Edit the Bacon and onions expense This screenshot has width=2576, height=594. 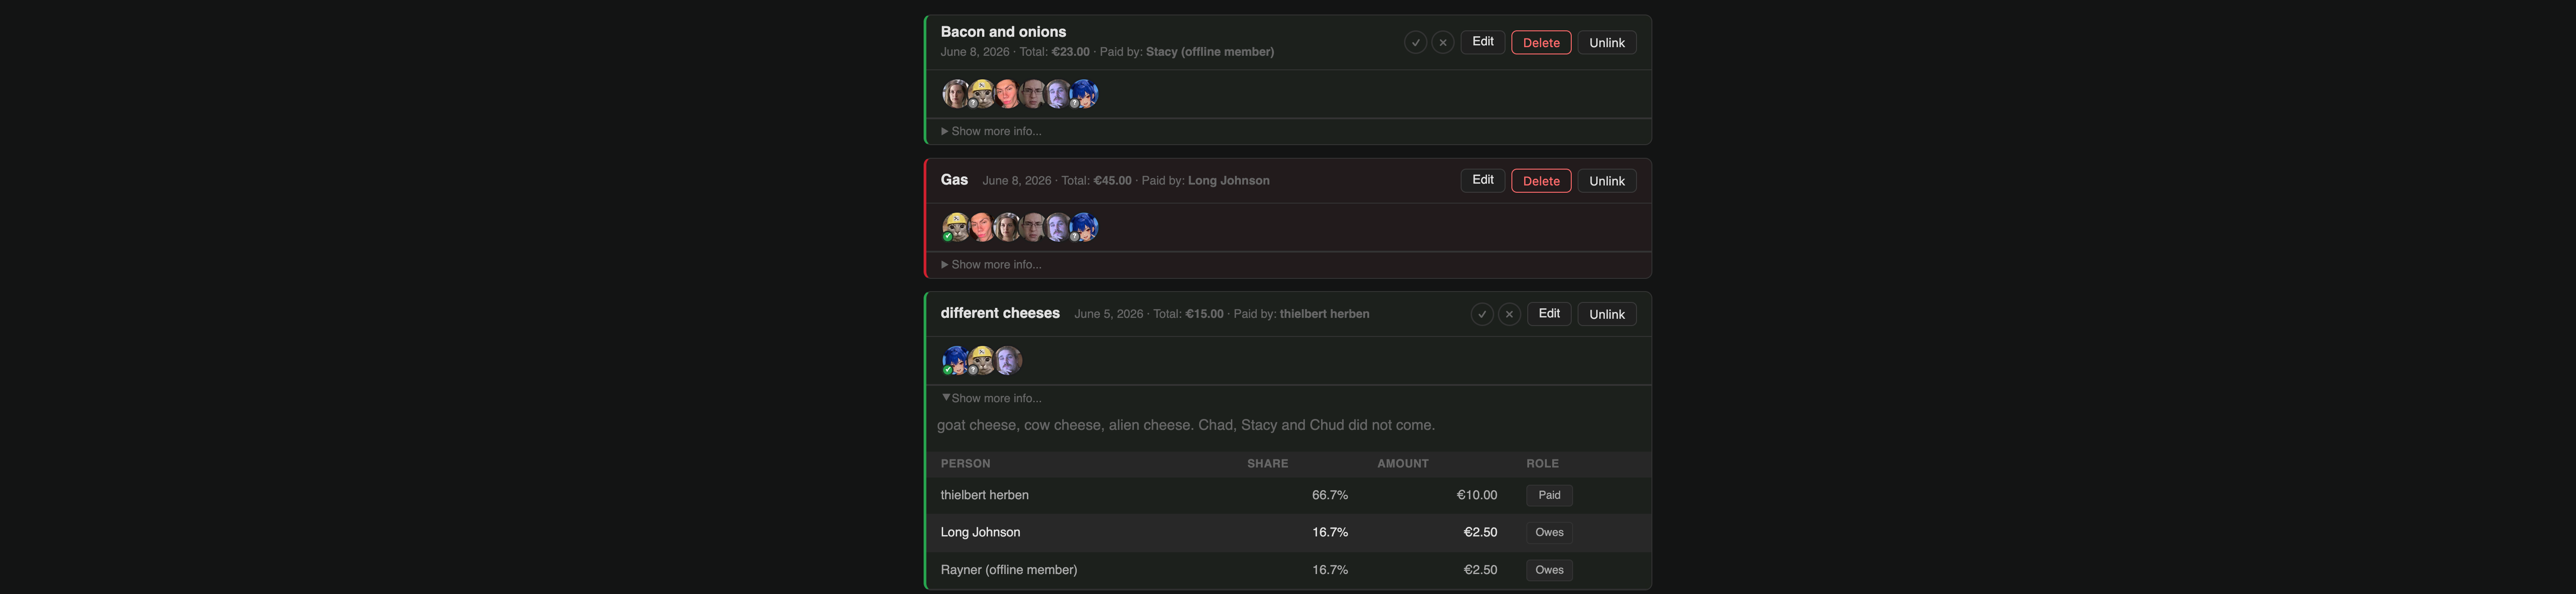click(1483, 42)
